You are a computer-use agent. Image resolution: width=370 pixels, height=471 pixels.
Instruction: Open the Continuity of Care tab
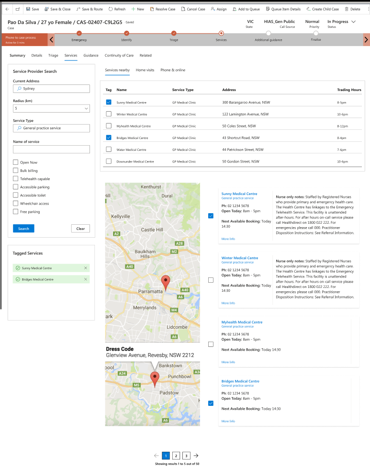119,55
